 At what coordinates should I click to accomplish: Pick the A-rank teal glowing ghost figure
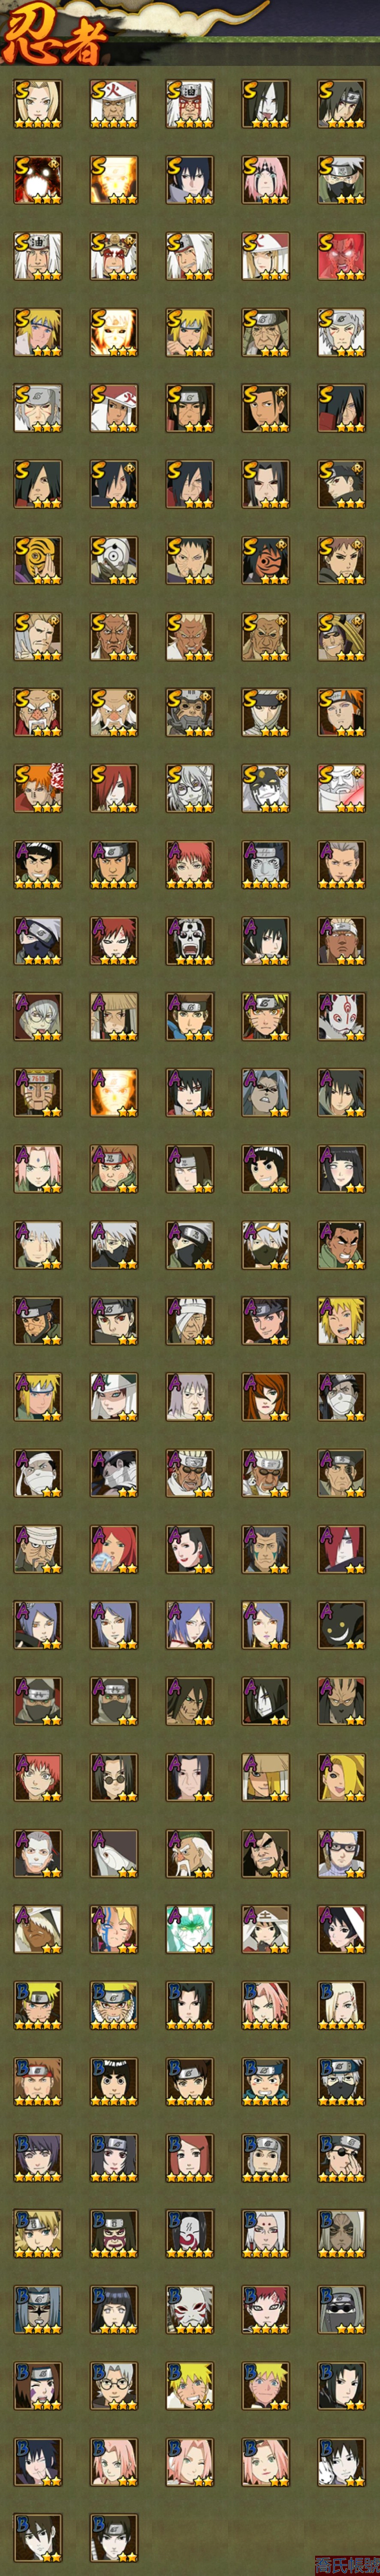tap(189, 1928)
